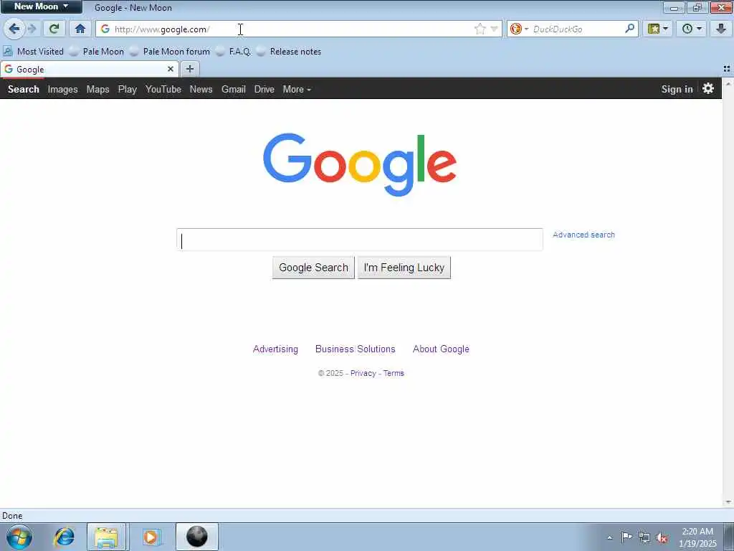This screenshot has height=551, width=734.
Task: Click the forward navigation arrow
Action: coord(32,29)
